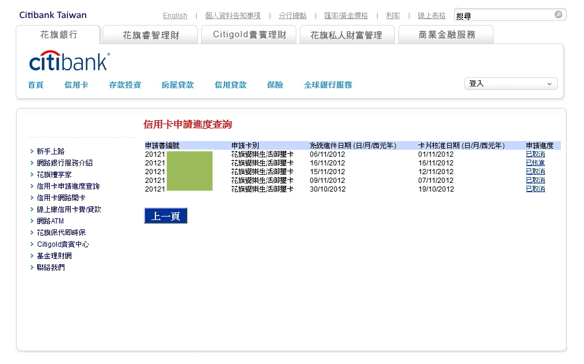Image resolution: width=584 pixels, height=364 pixels.
Task: Open Citigold貴賓中心 in the sidebar
Action: [x=63, y=244]
